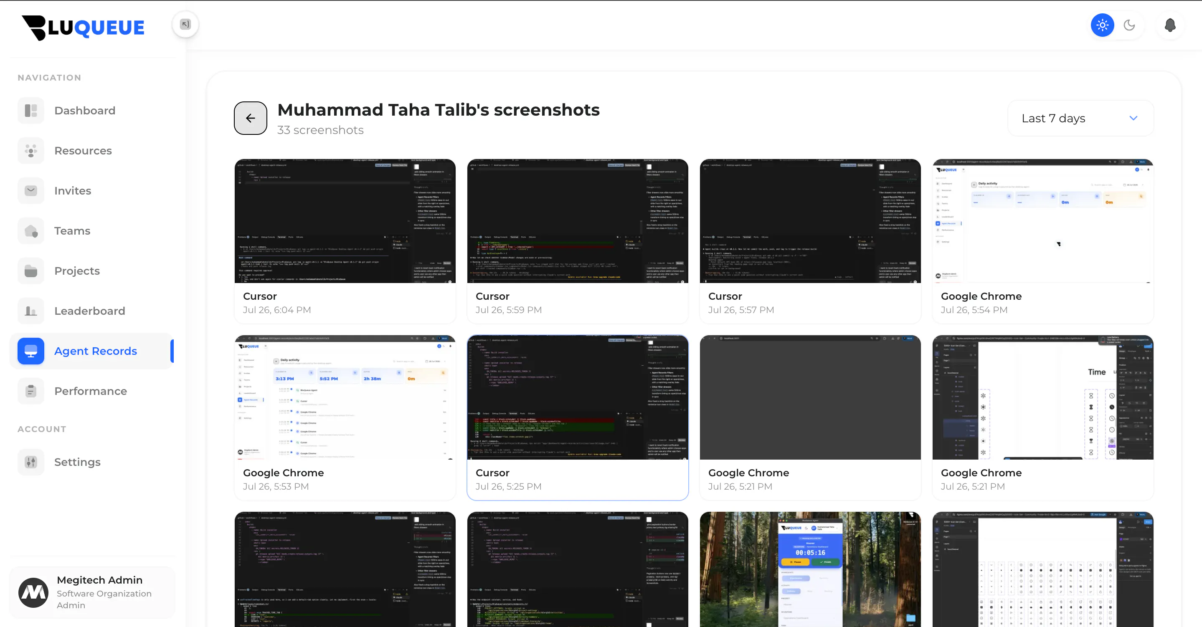1202x627 pixels.
Task: Click the Agent Records monitor icon
Action: 31,351
